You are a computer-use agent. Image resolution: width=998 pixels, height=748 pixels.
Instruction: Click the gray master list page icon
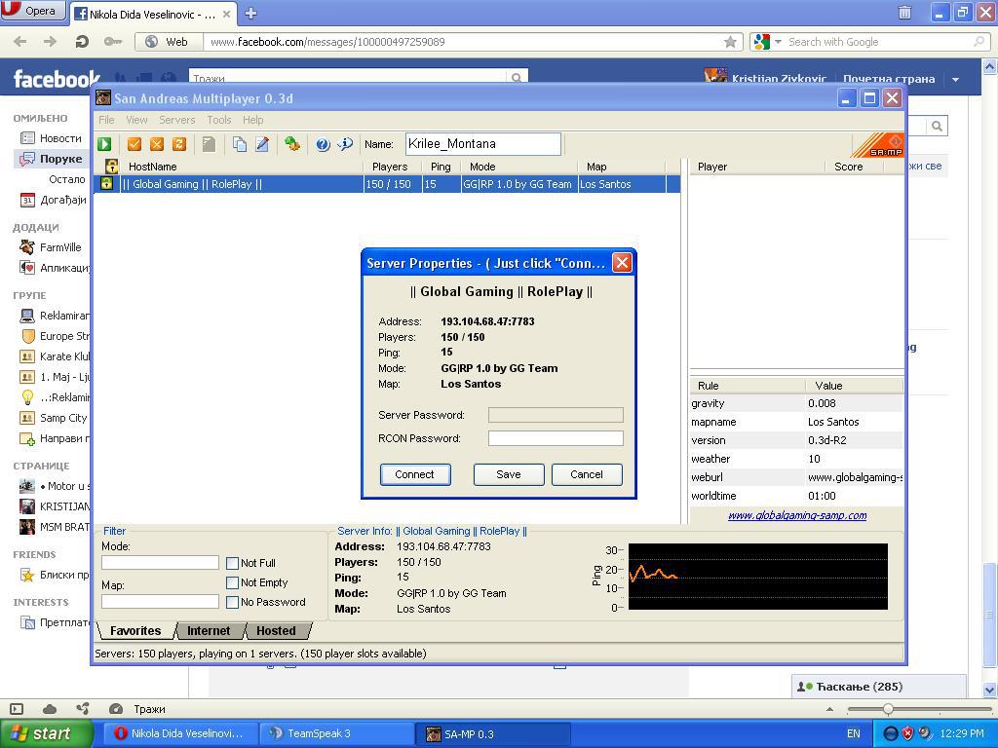tap(209, 144)
